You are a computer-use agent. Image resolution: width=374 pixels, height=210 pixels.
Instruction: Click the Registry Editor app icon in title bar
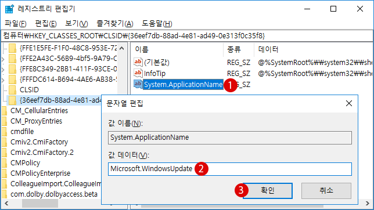pos(9,9)
